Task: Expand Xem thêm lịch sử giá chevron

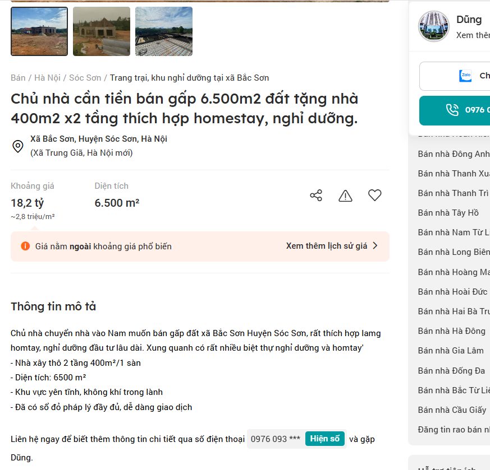Action: (375, 246)
